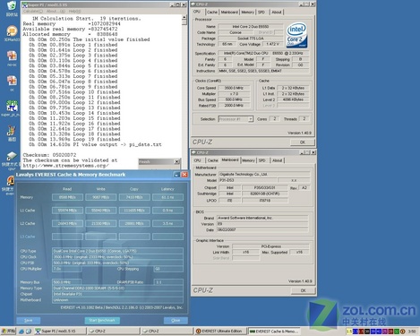The image size is (420, 336).
Task: Click the Mainboard Model P31-DS3 field
Action: pyautogui.click(x=247, y=180)
